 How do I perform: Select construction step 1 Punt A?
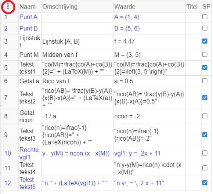[29, 17]
